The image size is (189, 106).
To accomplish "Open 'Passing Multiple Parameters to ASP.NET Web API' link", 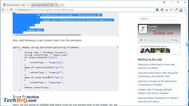I will coord(158,100).
